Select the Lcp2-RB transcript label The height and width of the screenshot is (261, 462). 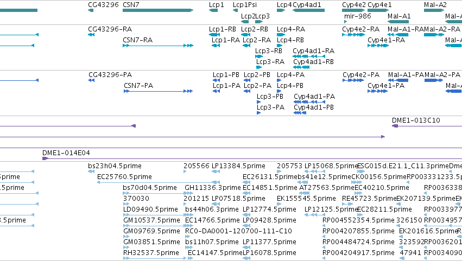point(255,29)
